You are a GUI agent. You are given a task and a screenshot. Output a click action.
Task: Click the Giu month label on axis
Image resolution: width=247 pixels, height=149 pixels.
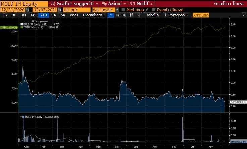(117, 147)
